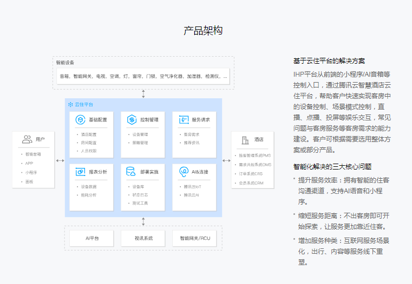Click 酒店配置 under 基础配置

[x=89, y=134]
